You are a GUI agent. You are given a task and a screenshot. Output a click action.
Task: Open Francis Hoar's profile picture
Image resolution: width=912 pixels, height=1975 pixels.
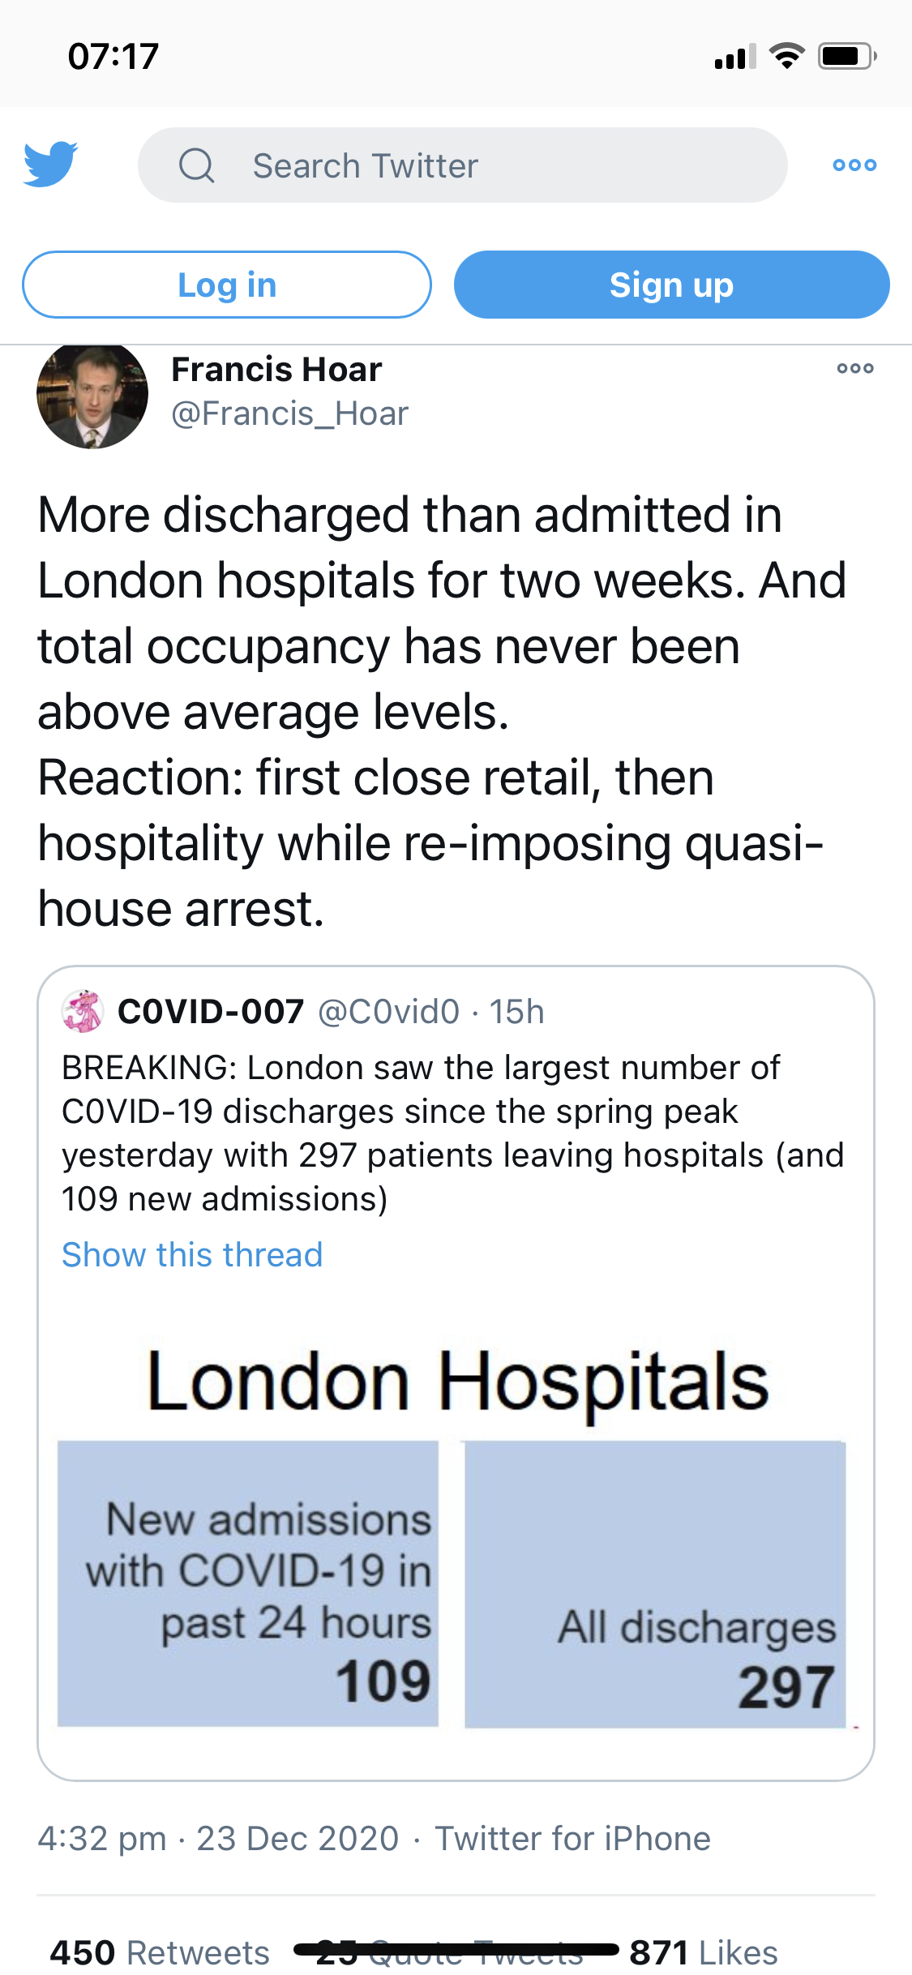point(92,394)
